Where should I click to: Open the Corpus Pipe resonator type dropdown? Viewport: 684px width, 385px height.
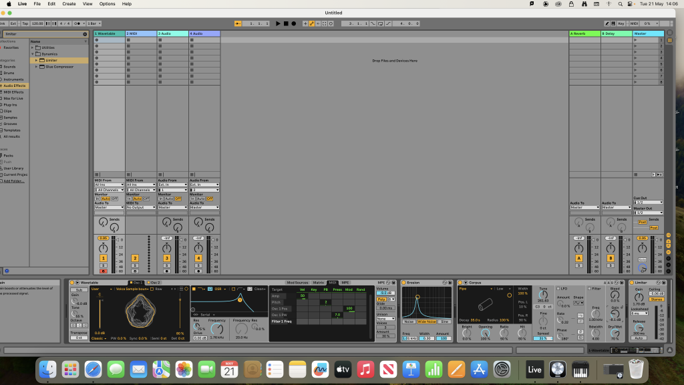pyautogui.click(x=476, y=289)
